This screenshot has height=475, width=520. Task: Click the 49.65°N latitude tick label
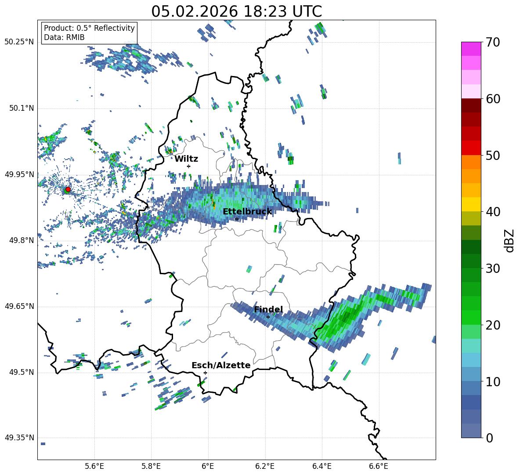(x=19, y=306)
